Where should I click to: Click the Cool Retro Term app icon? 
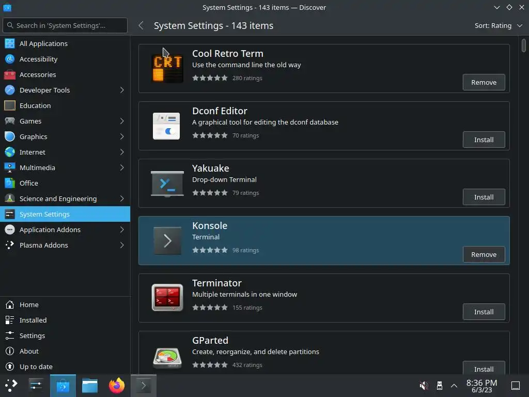pos(167,69)
